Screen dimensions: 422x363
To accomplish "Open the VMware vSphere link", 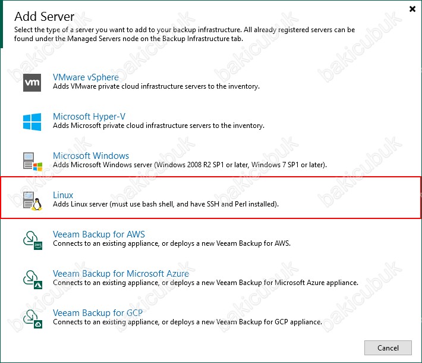I will pos(86,77).
